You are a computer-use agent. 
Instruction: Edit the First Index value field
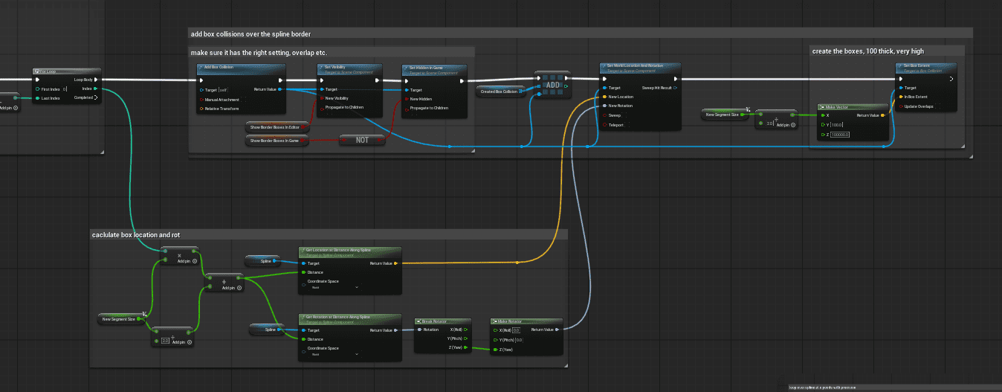(65, 89)
